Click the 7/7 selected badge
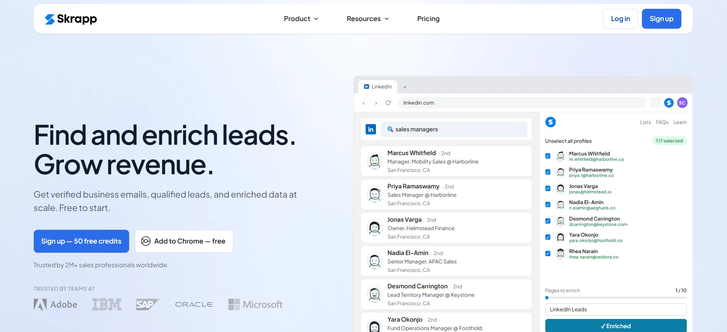 tap(669, 141)
